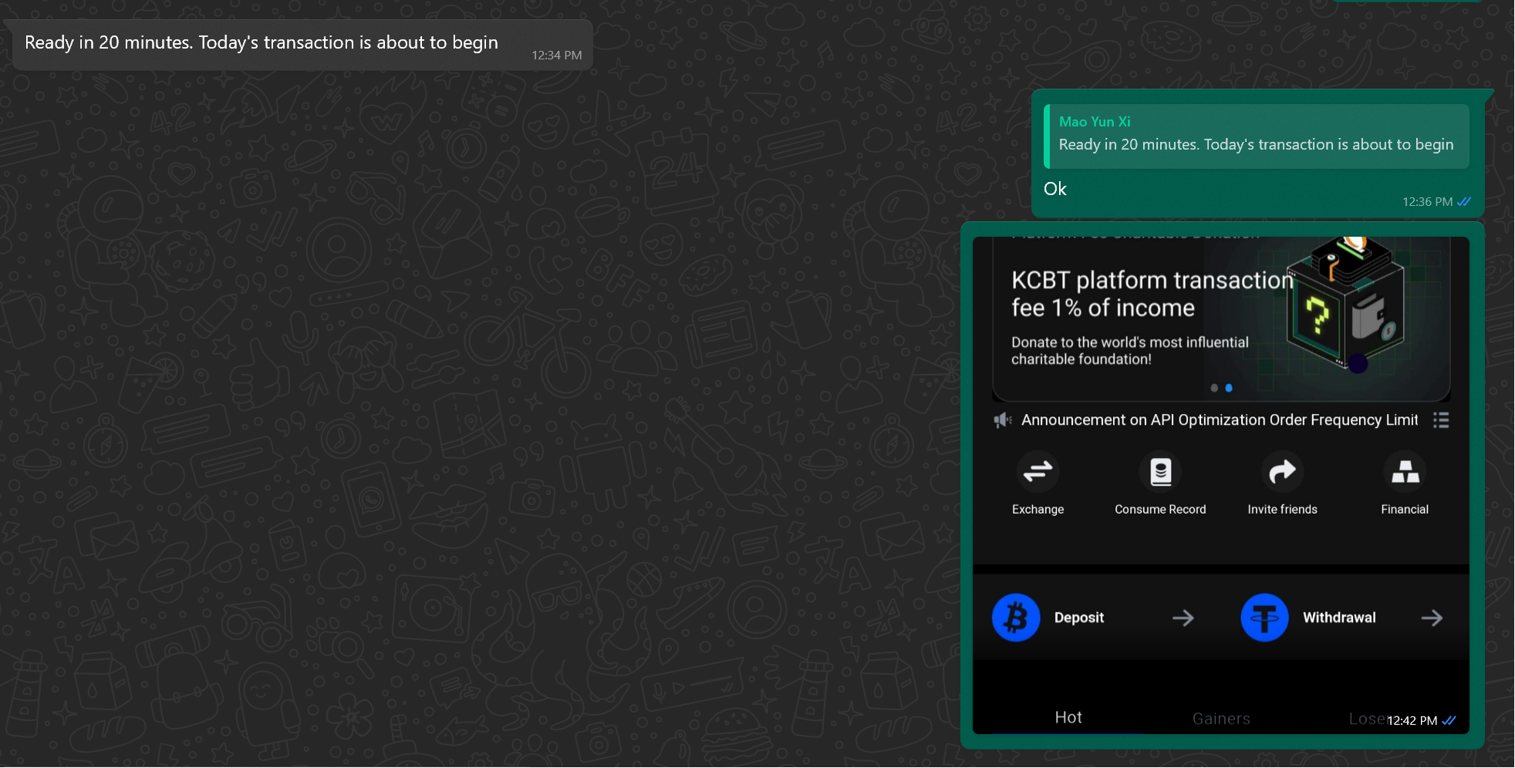Switch to the Gainers tab
1515x768 pixels.
[1221, 719]
